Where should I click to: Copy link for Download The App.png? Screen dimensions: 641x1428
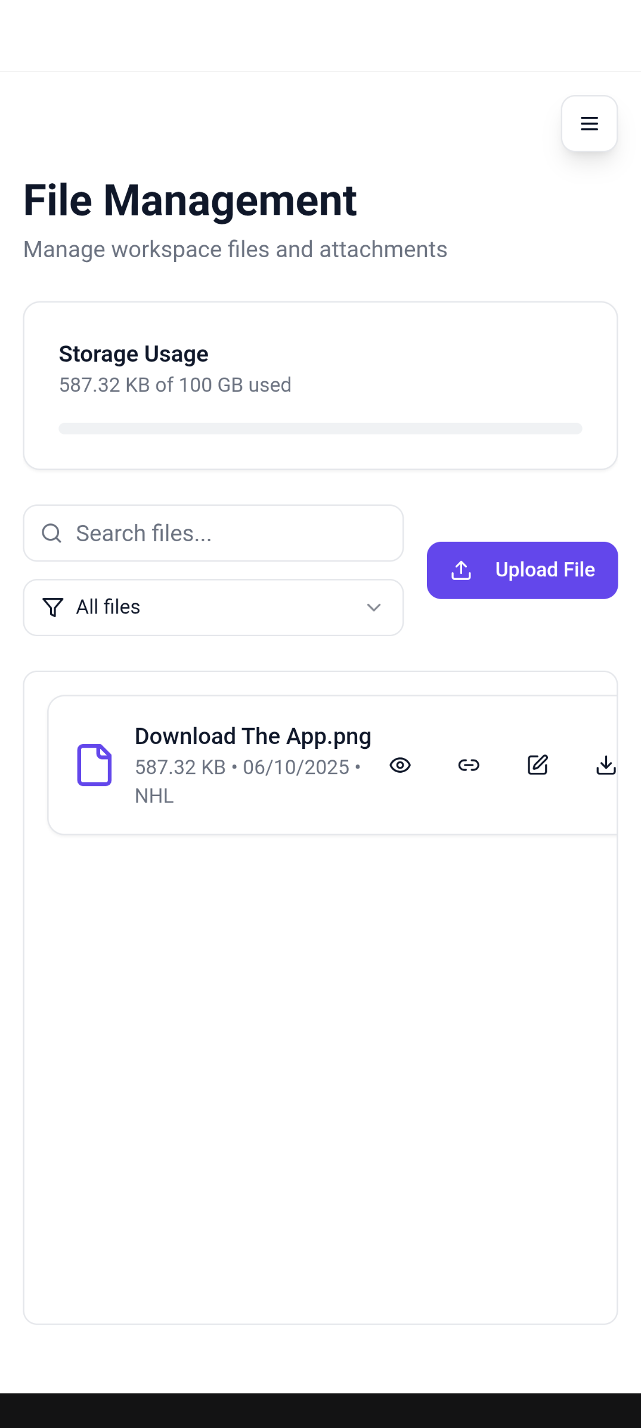(x=469, y=765)
